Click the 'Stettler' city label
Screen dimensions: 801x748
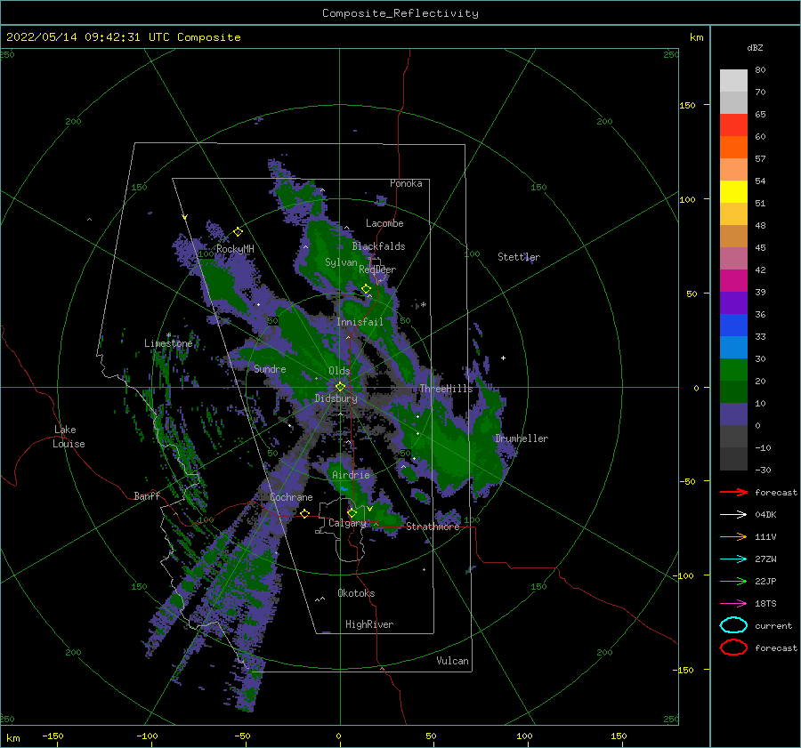pos(519,257)
